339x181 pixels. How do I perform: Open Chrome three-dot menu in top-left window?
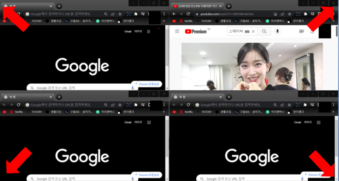point(164,14)
